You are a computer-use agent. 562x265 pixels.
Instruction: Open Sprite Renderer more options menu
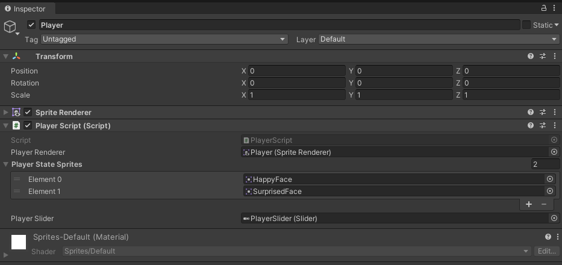(x=555, y=112)
